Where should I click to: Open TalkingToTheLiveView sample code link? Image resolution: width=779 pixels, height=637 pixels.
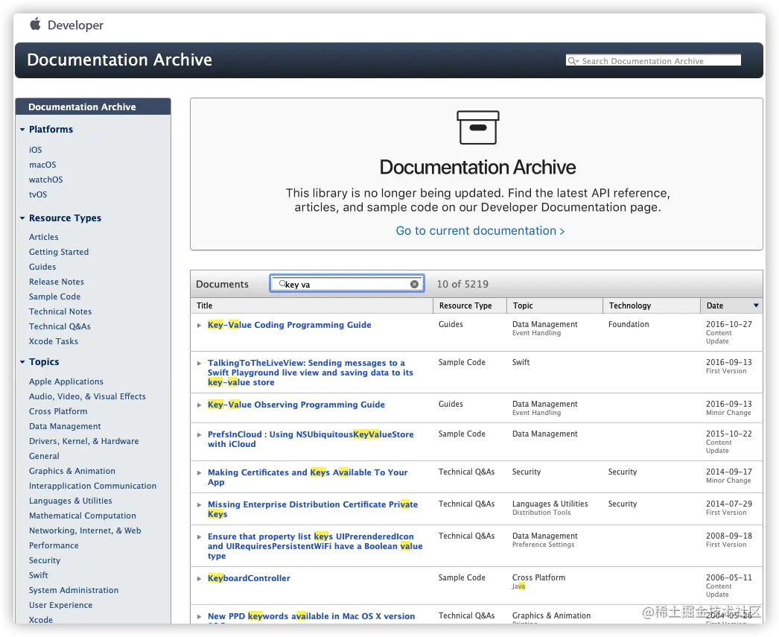[311, 373]
